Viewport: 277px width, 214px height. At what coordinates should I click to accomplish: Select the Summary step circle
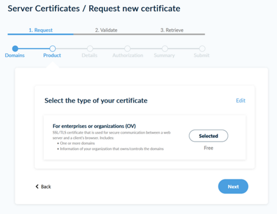click(165, 49)
